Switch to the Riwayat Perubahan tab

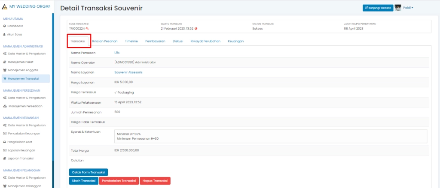coord(205,41)
